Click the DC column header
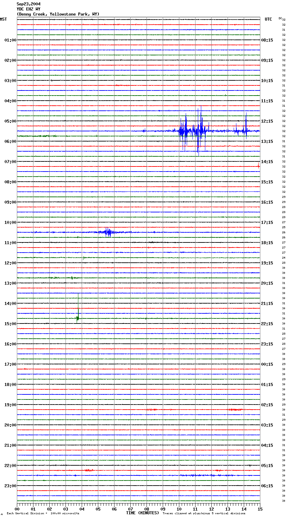This screenshot has width=287, height=518. pos(280,18)
